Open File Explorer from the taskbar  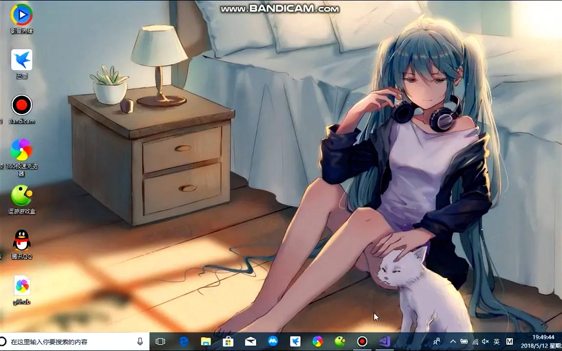pyautogui.click(x=206, y=342)
